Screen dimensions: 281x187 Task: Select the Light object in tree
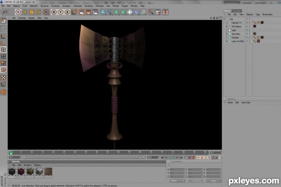click(x=234, y=30)
